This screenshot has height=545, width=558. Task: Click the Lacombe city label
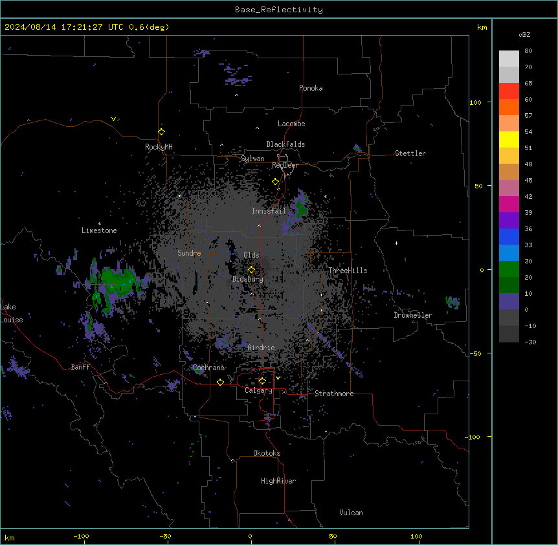pos(291,124)
